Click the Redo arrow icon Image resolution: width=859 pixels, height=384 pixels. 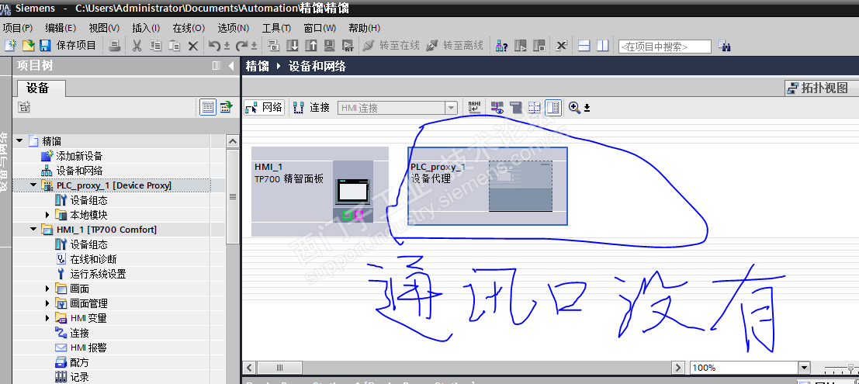tap(242, 46)
